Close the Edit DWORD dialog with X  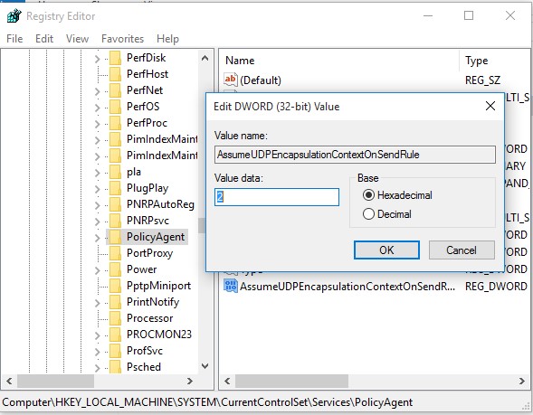[x=490, y=107]
